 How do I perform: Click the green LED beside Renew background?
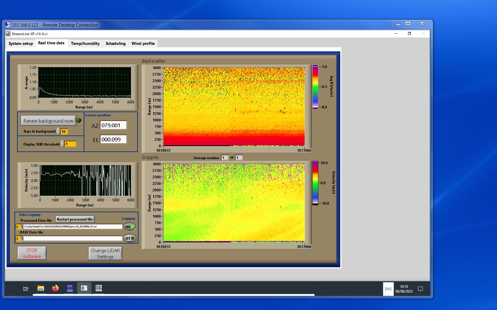pos(79,120)
